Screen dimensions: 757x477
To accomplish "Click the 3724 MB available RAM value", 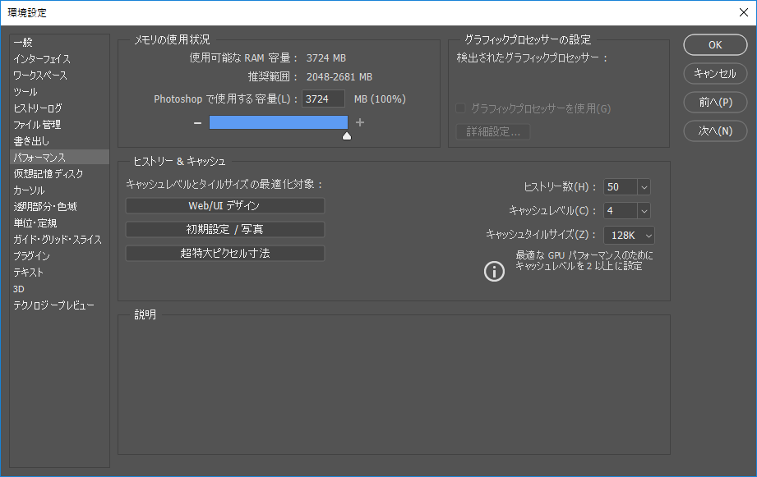I will click(326, 57).
